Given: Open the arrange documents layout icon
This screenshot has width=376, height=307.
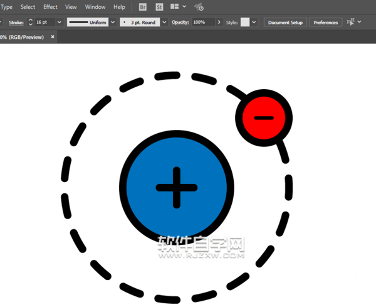Looking at the screenshot, I should (x=175, y=7).
